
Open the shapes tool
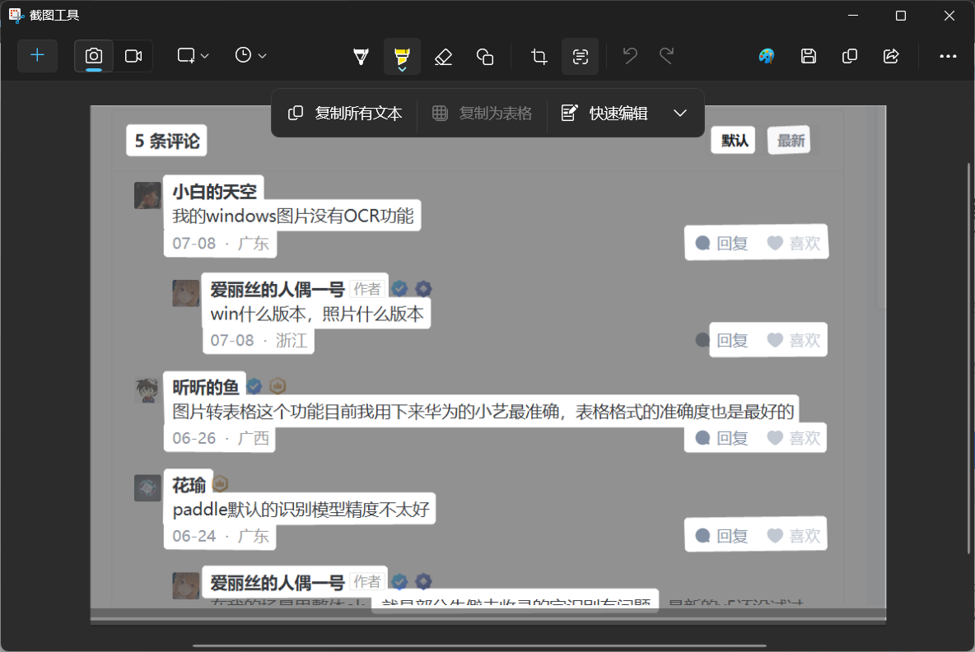tap(485, 57)
